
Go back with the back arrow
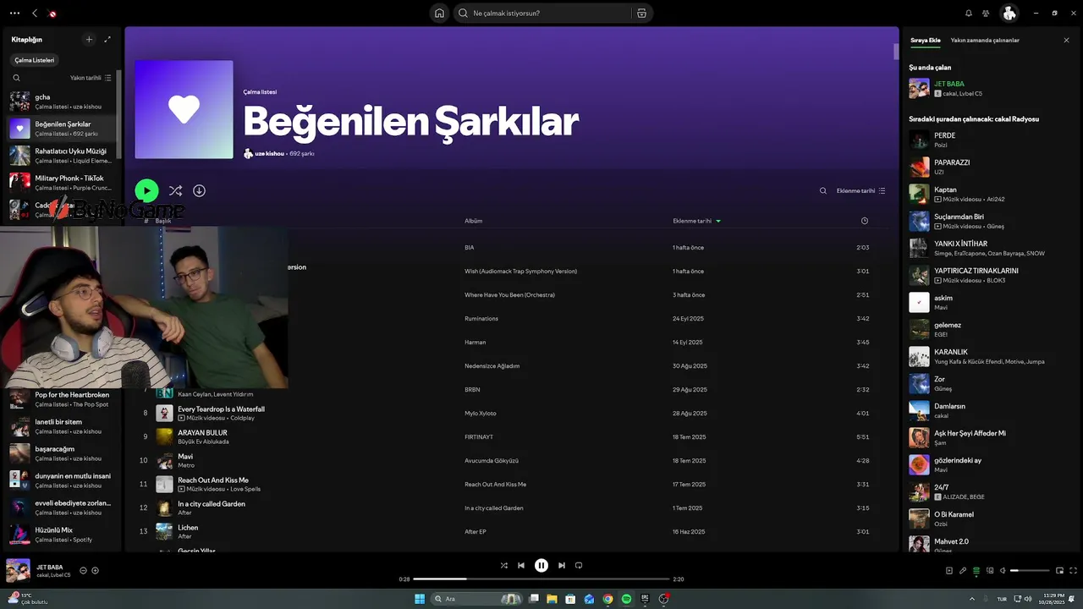pos(35,14)
